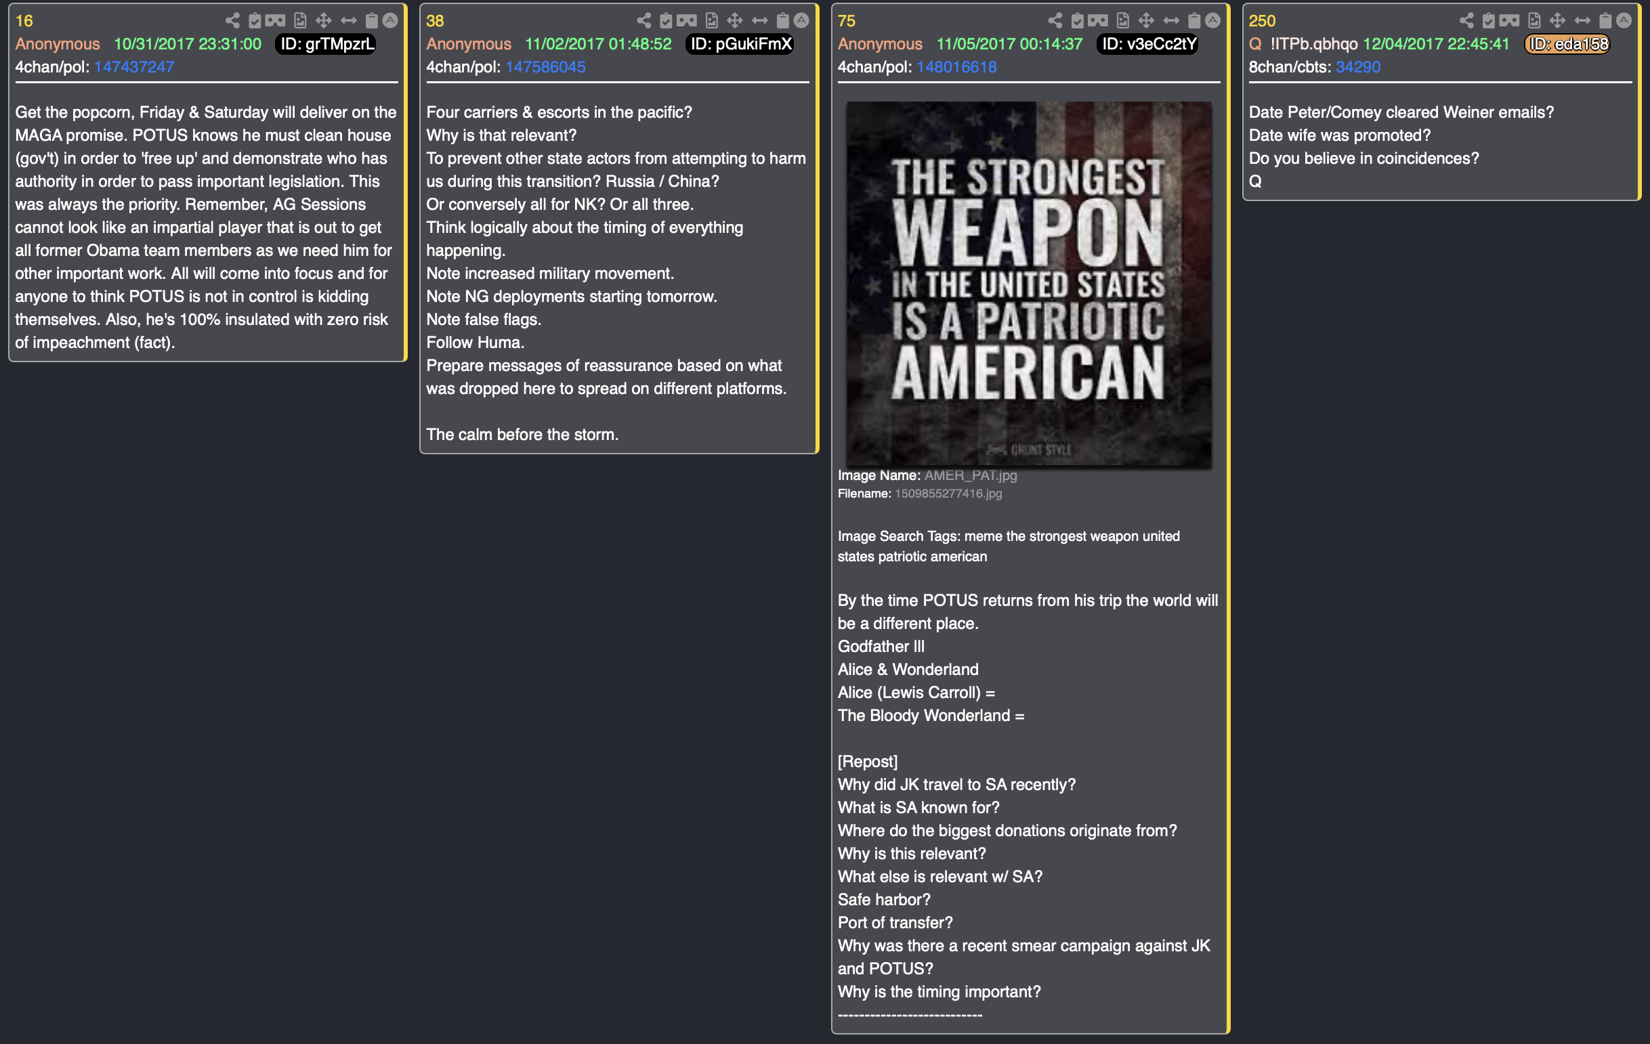Click clipboard-check icon on post 16
The height and width of the screenshot is (1044, 1650).
[255, 20]
